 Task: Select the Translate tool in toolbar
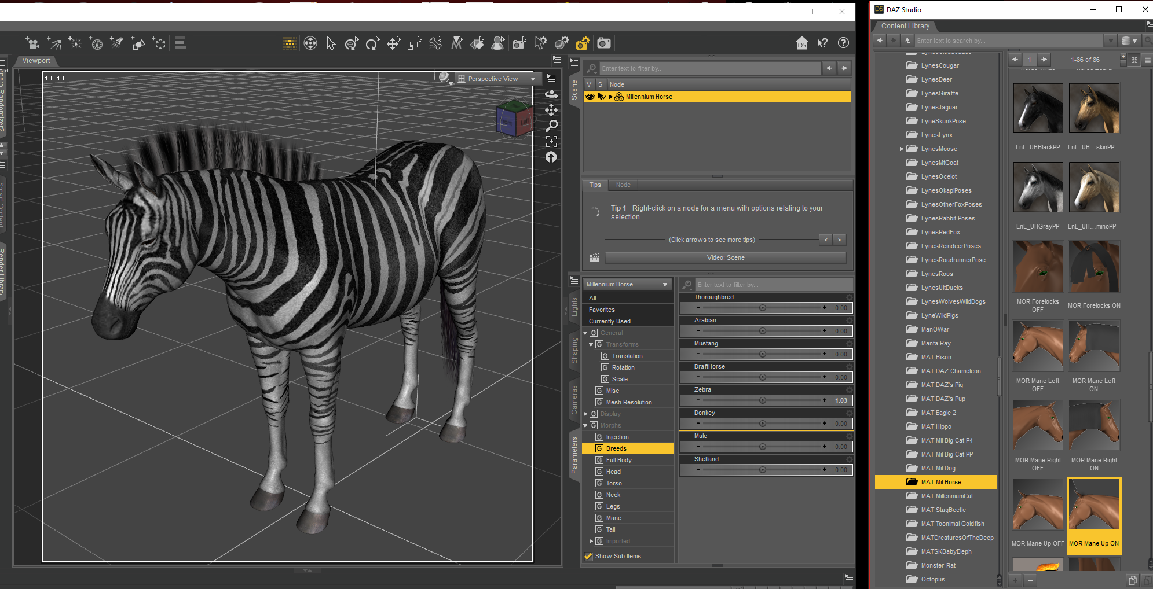(x=394, y=43)
